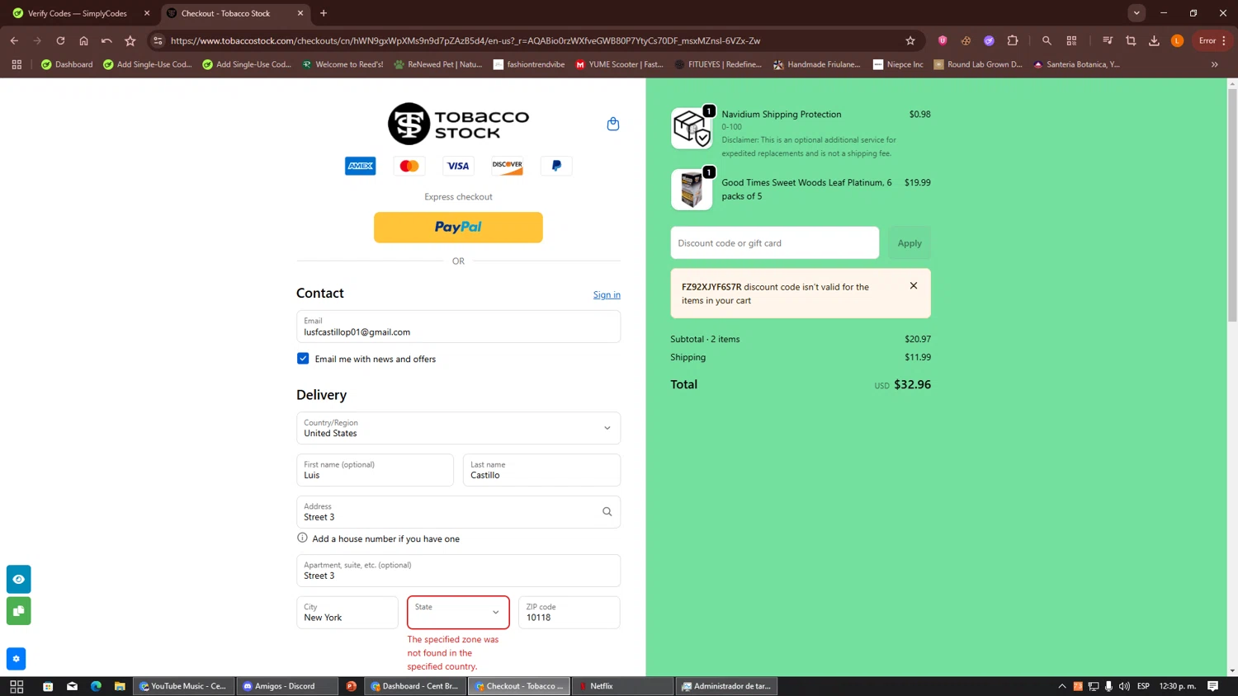Reload the checkout page
1238x696 pixels.
(60, 40)
